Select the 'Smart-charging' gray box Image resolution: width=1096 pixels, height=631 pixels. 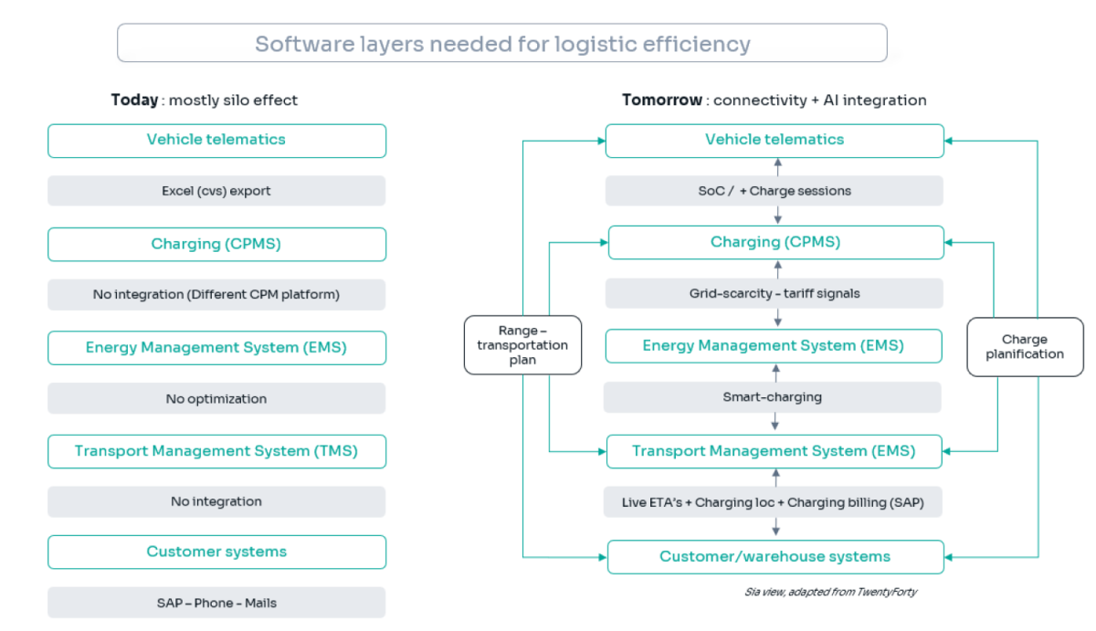773,397
